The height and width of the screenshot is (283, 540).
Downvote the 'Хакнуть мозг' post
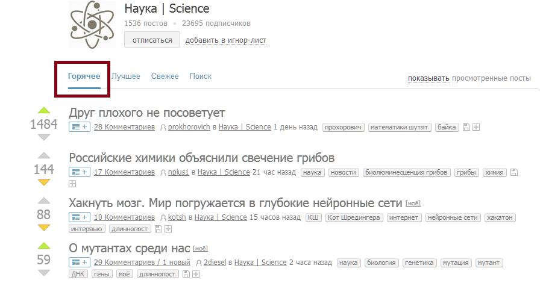[x=44, y=228]
